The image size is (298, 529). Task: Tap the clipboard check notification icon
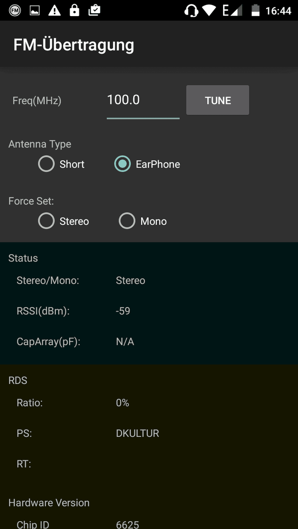(x=94, y=10)
